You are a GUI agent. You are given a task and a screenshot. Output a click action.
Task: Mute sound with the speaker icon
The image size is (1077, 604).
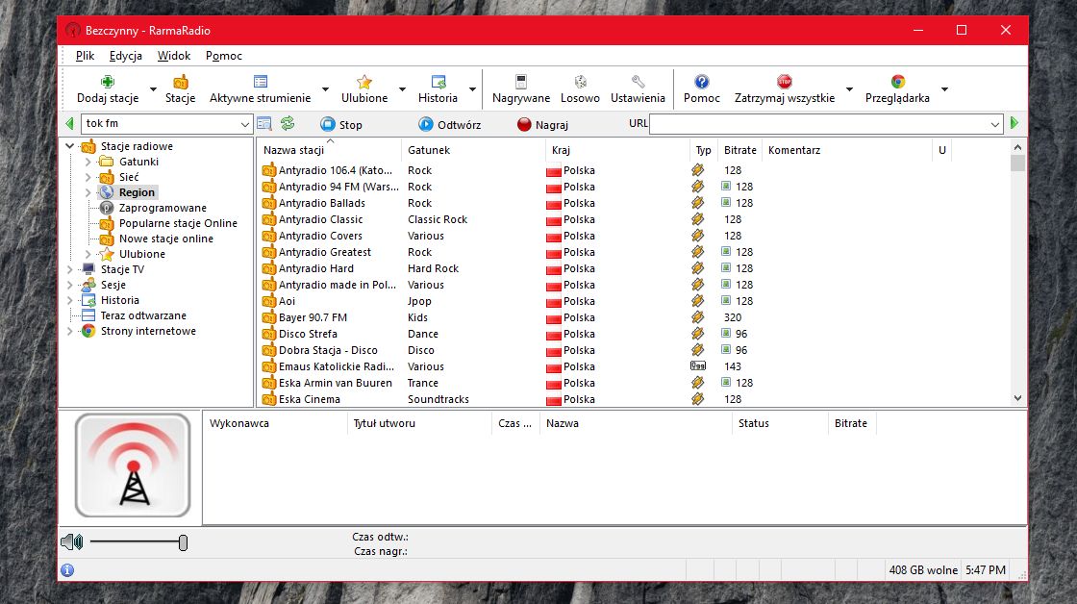coord(71,542)
